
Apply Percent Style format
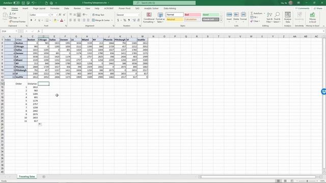tap(125, 20)
